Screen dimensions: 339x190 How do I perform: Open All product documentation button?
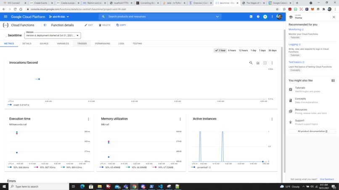click(x=313, y=131)
